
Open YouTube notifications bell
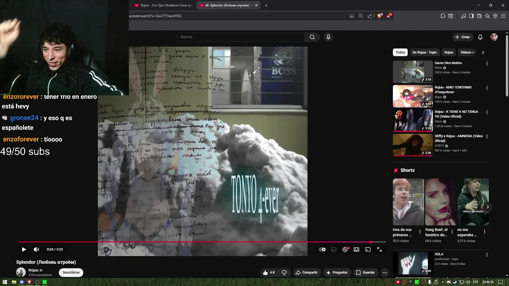coord(480,37)
